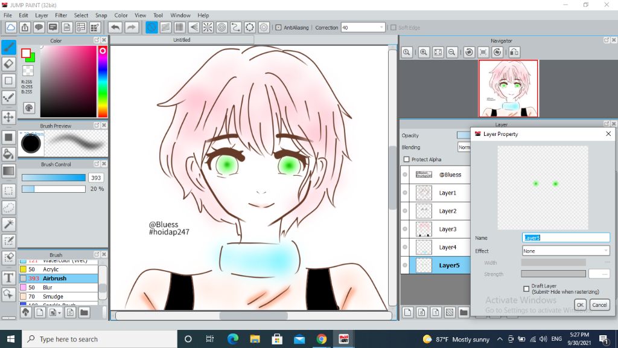The image size is (618, 348).
Task: Click zoom out icon in Navigator
Action: pyautogui.click(x=452, y=52)
